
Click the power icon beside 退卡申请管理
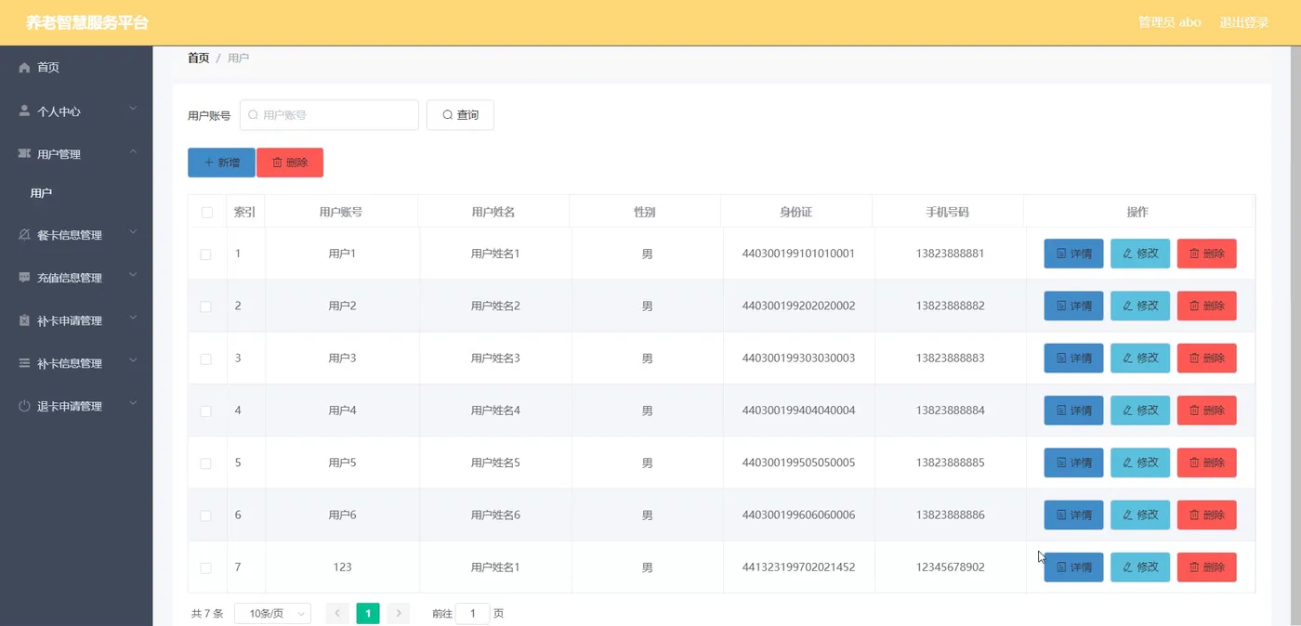pyautogui.click(x=24, y=406)
